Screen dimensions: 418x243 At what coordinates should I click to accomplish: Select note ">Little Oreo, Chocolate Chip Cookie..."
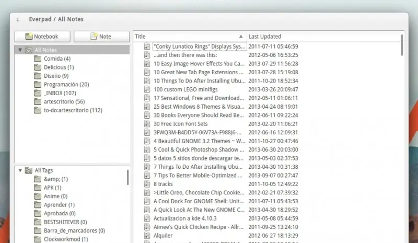(199, 193)
